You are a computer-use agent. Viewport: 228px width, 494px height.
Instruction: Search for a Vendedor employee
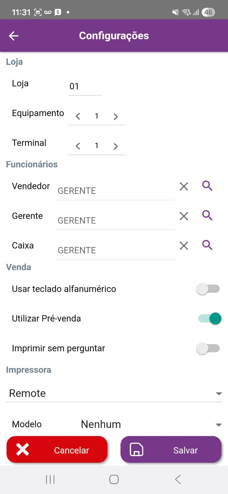click(x=207, y=186)
